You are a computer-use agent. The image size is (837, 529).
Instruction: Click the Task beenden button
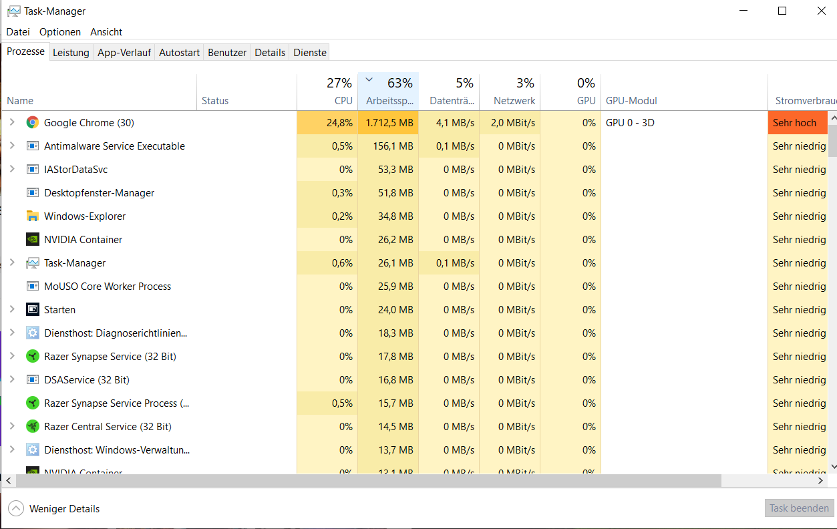click(x=799, y=508)
